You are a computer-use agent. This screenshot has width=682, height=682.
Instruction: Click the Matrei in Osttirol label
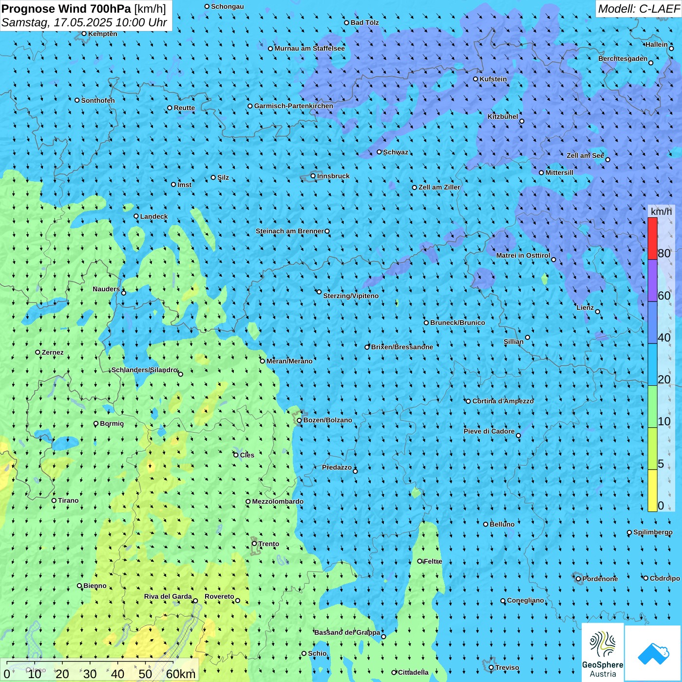(x=523, y=255)
